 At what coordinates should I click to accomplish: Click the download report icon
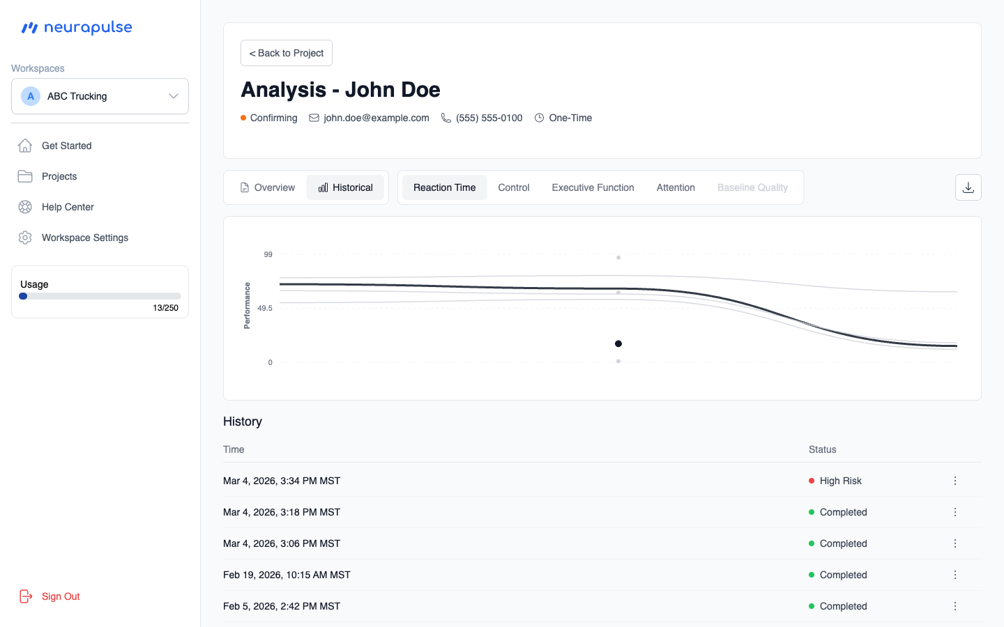[x=968, y=187]
